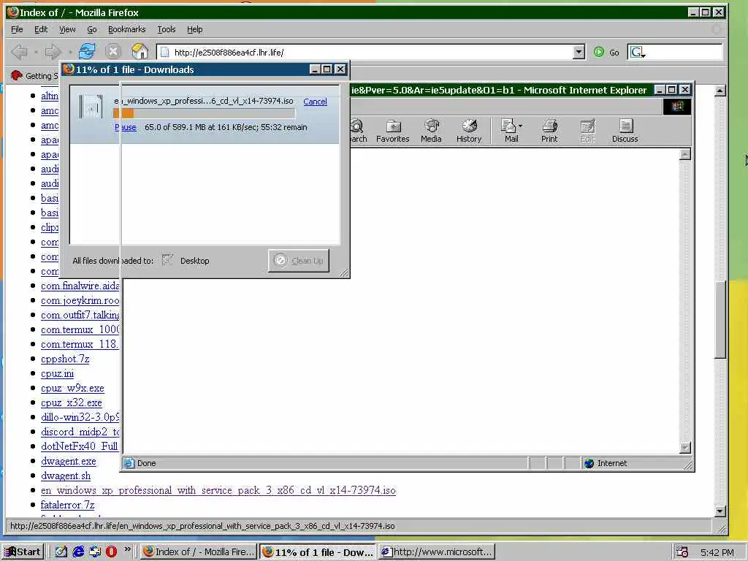Click the downloading ISO file icon

tap(91, 107)
